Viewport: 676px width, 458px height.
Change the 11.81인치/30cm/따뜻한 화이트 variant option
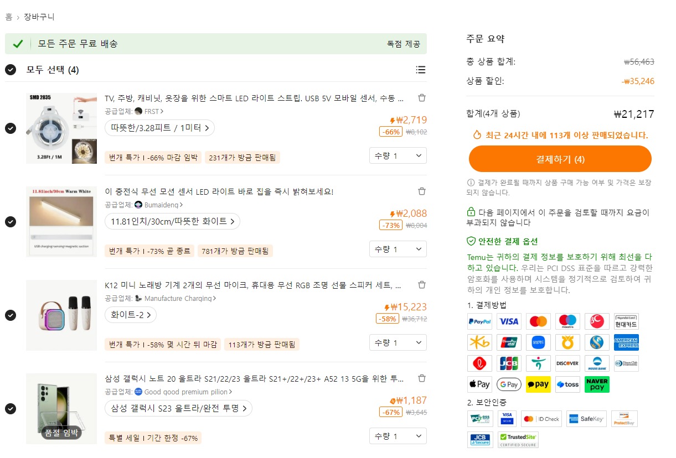172,221
